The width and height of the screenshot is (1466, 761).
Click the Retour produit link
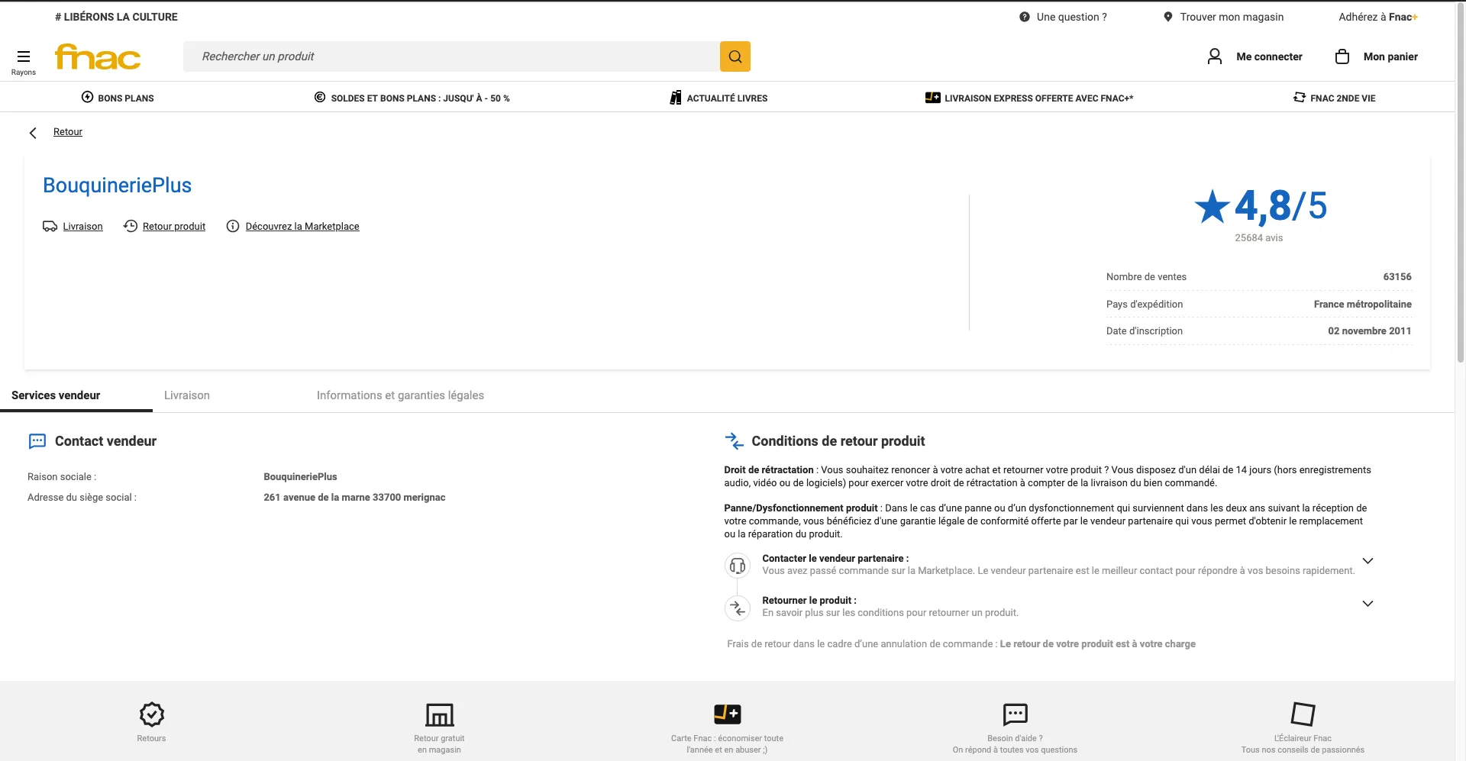click(174, 227)
